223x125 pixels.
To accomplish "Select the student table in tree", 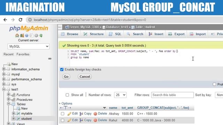I will (26, 119).
